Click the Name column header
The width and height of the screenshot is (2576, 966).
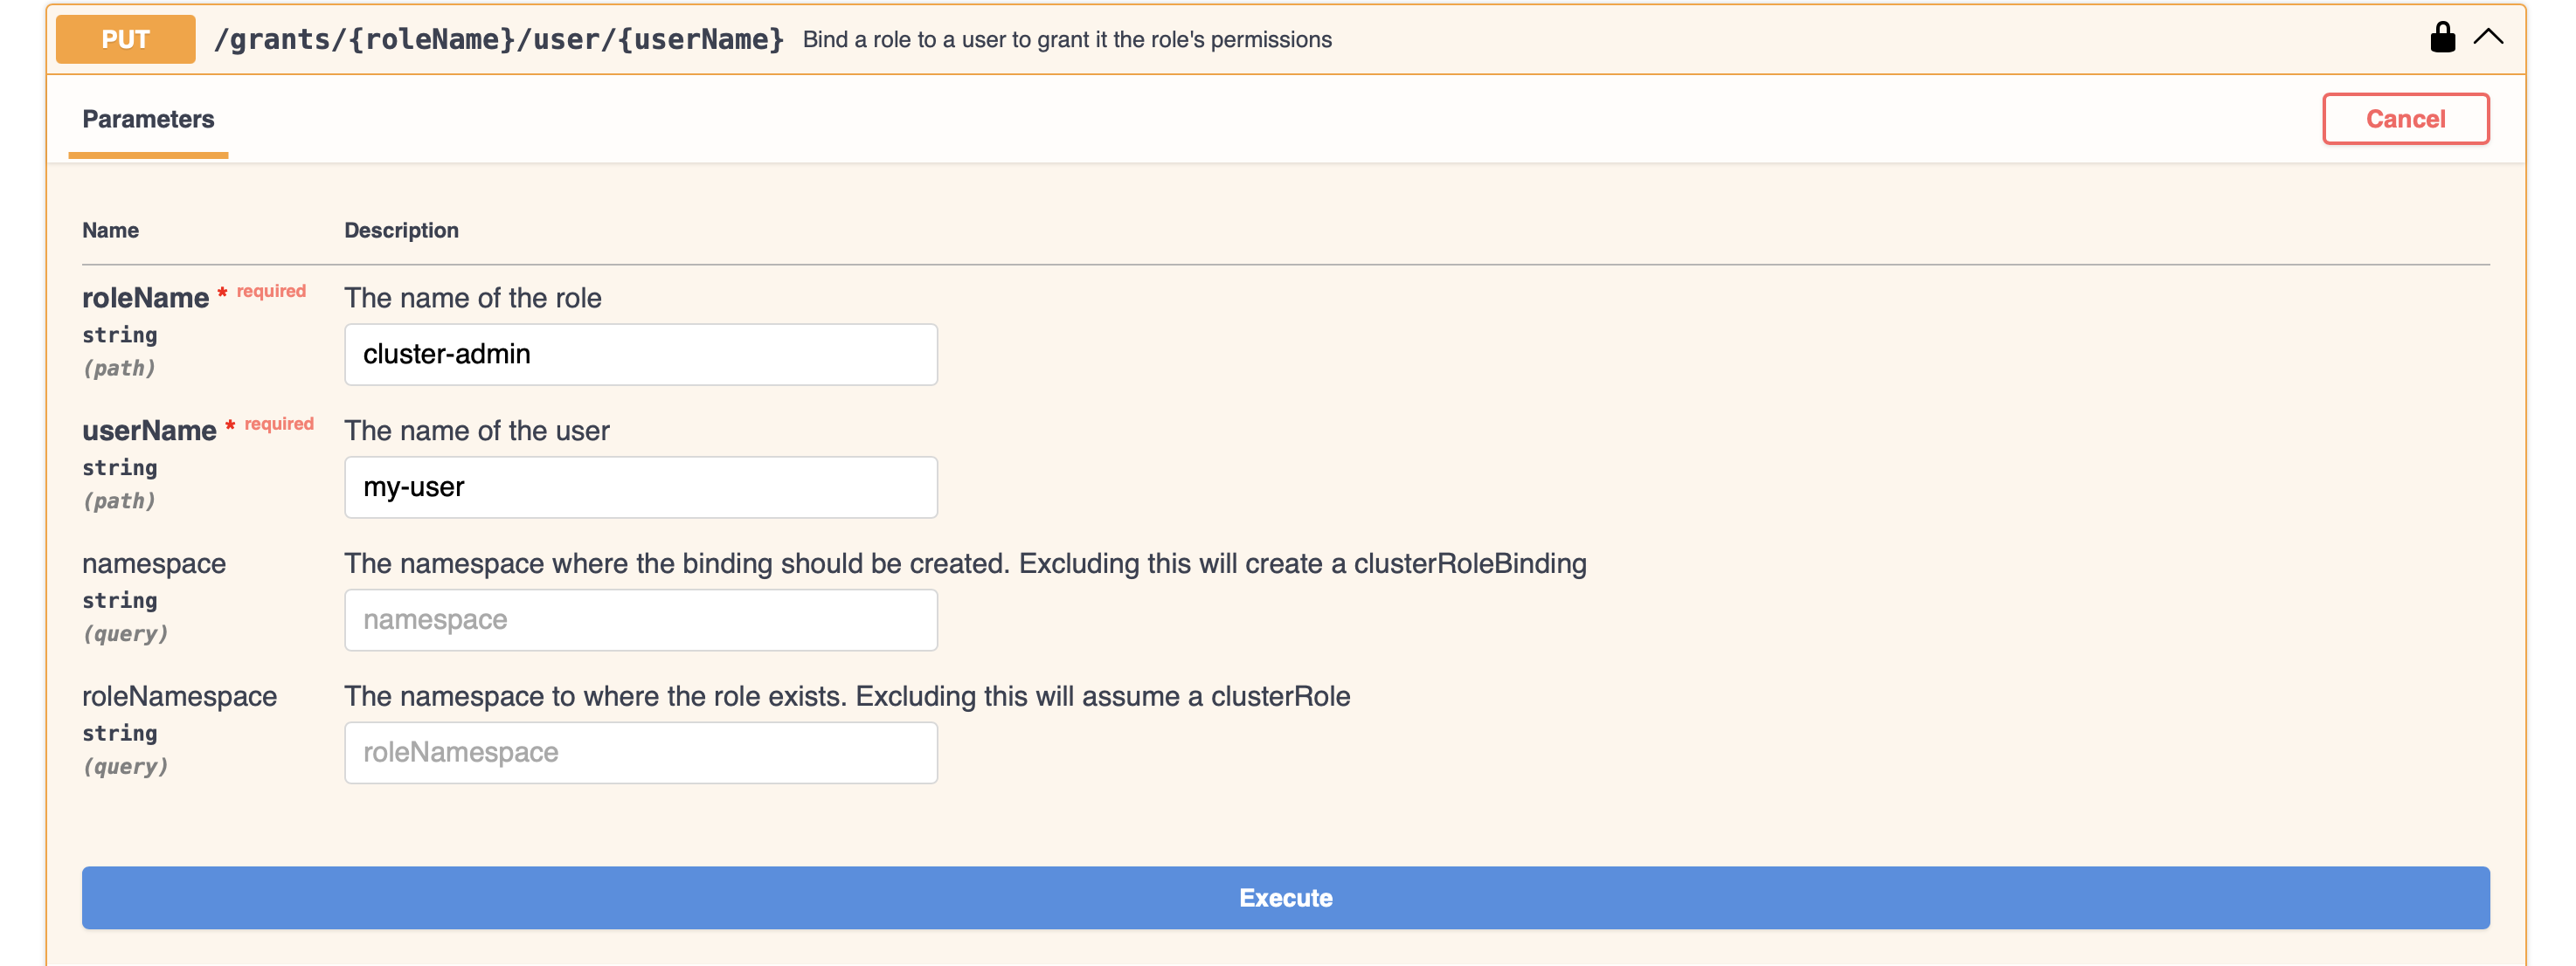(x=110, y=230)
